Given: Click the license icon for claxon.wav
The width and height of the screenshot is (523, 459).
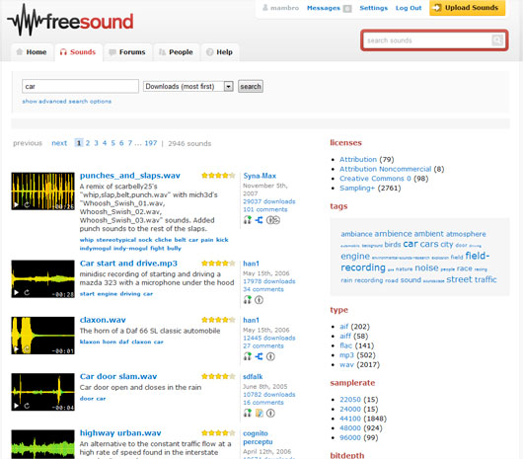Looking at the screenshot, I should (x=270, y=356).
